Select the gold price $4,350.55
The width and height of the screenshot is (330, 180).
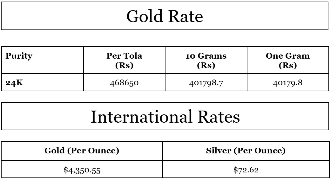pos(82,170)
